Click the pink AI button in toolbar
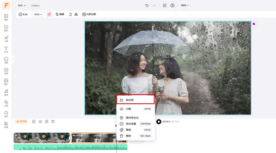Screen dimensions: 276x153 coord(49,14)
